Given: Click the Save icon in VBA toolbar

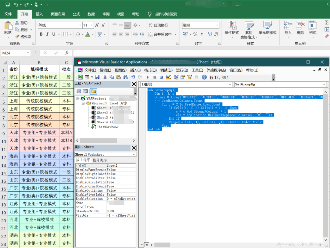Looking at the screenshot, I should point(97,77).
